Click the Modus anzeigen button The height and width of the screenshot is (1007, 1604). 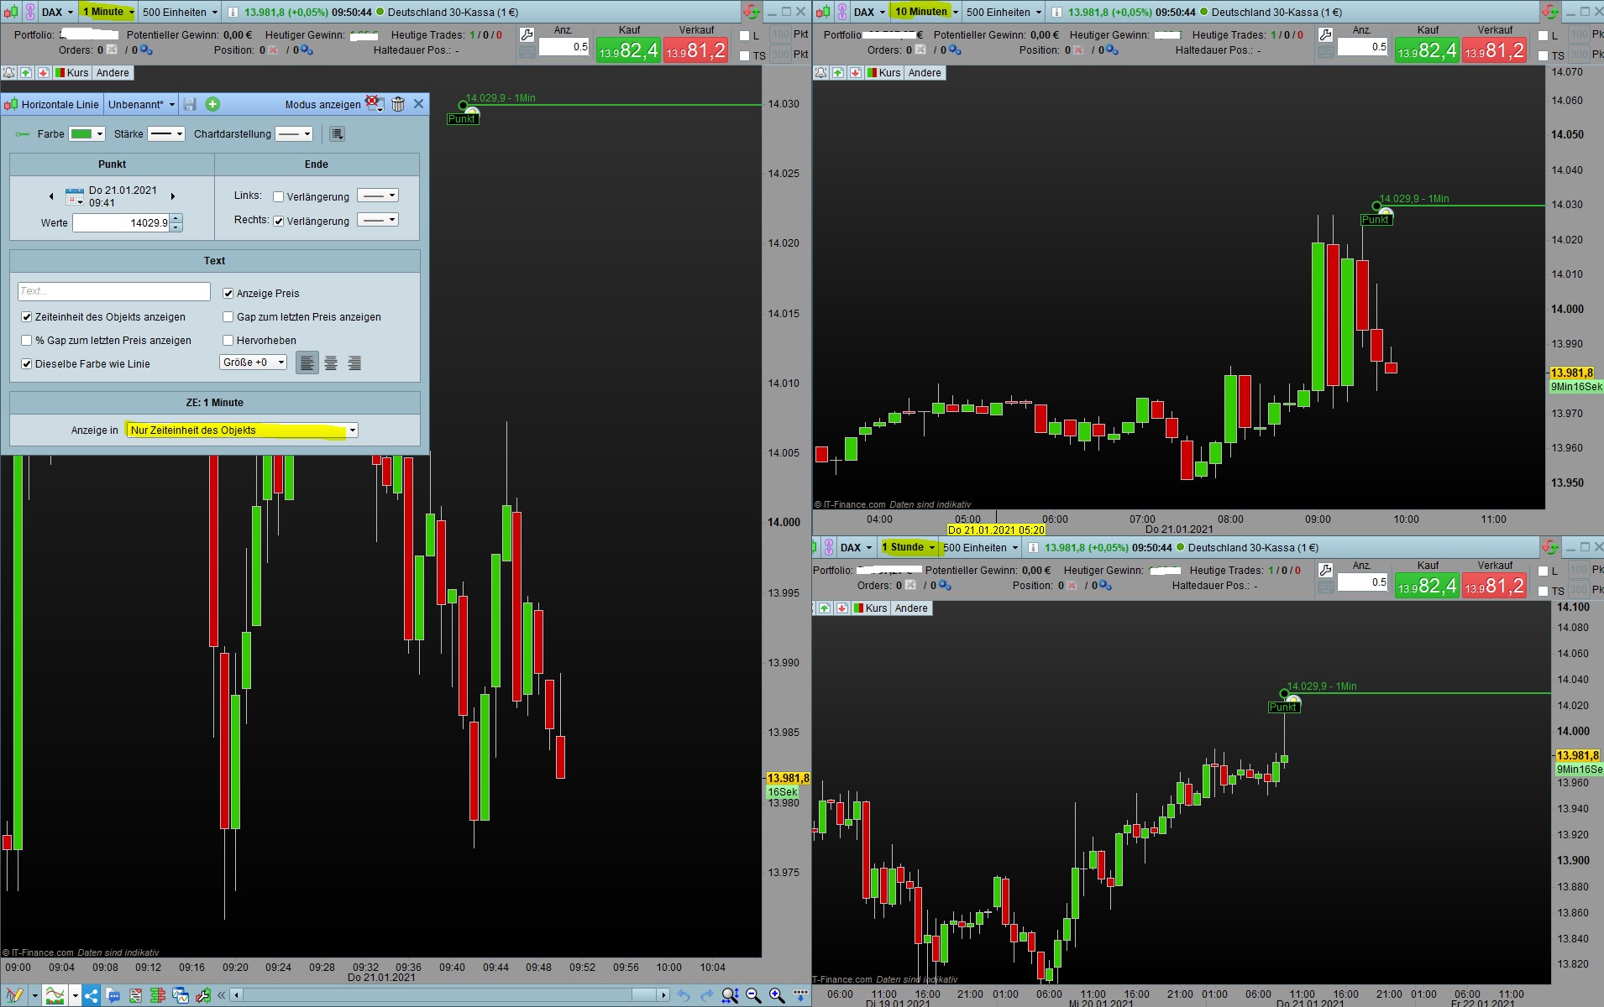pyautogui.click(x=334, y=104)
